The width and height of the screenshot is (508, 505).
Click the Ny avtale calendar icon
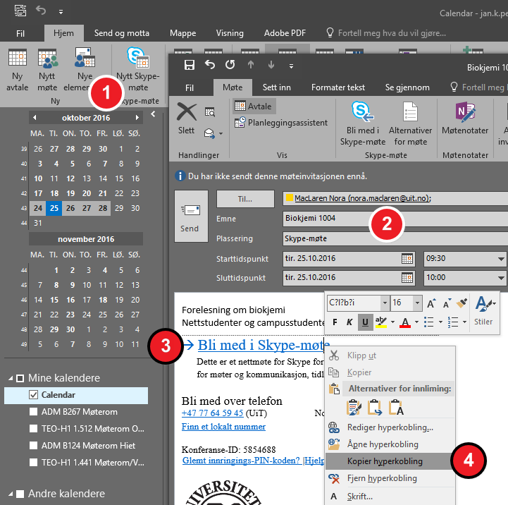(x=17, y=58)
